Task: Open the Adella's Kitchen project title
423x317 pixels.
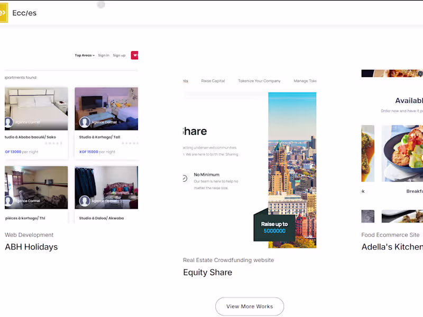Action: (x=392, y=247)
